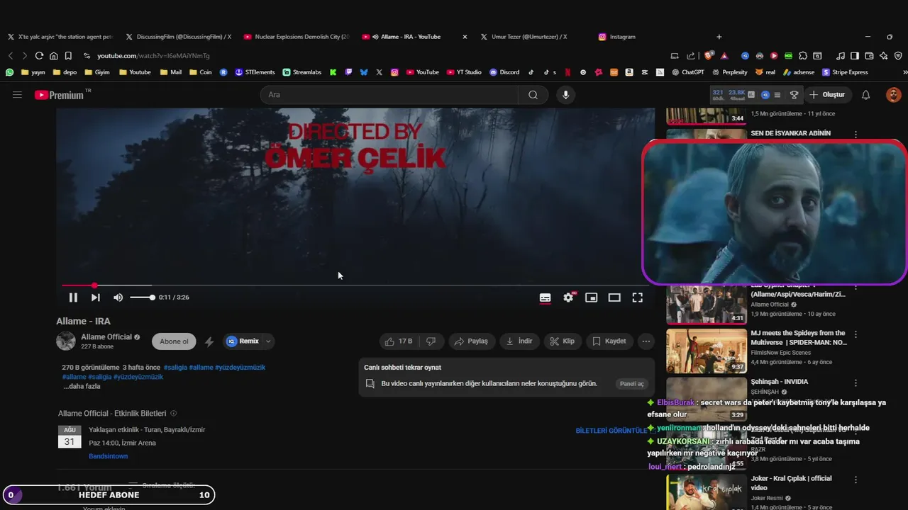Save the video with Kaydet
The width and height of the screenshot is (908, 510).
609,341
